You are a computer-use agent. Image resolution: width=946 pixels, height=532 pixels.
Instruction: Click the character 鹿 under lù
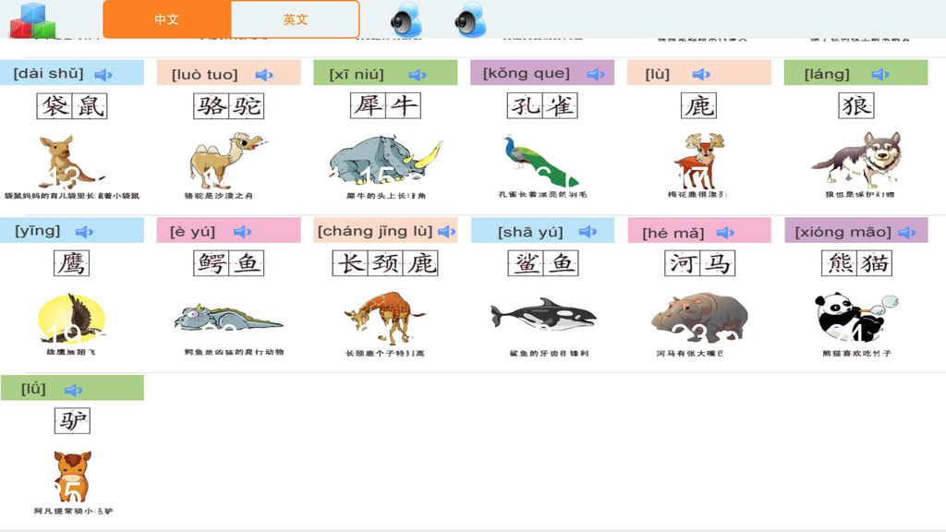(699, 105)
